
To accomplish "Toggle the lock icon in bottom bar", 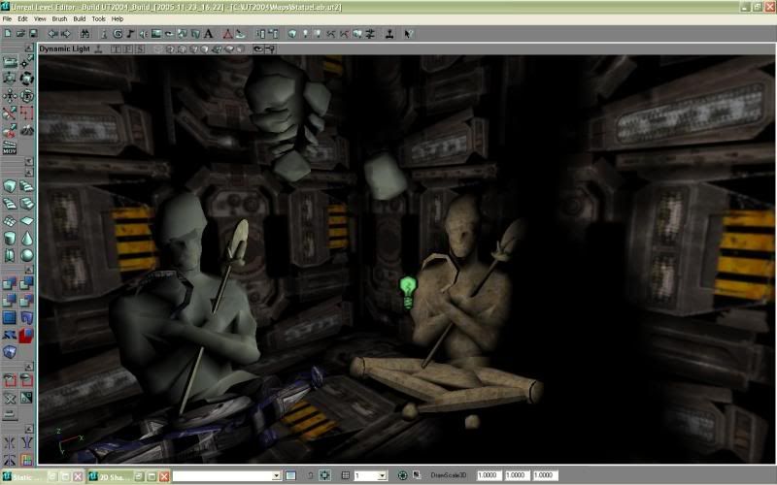I will click(310, 475).
